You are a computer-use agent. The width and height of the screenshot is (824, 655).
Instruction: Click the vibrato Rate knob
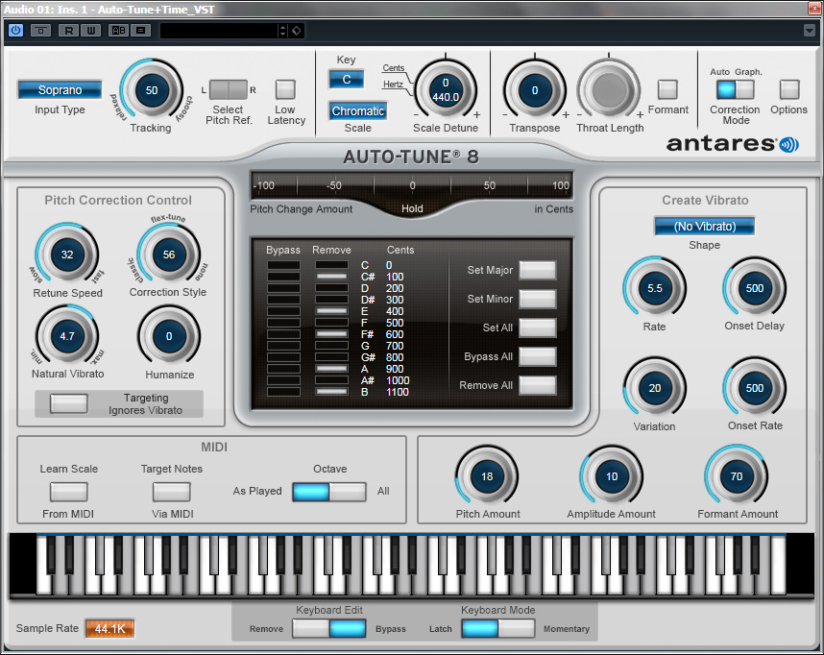654,288
